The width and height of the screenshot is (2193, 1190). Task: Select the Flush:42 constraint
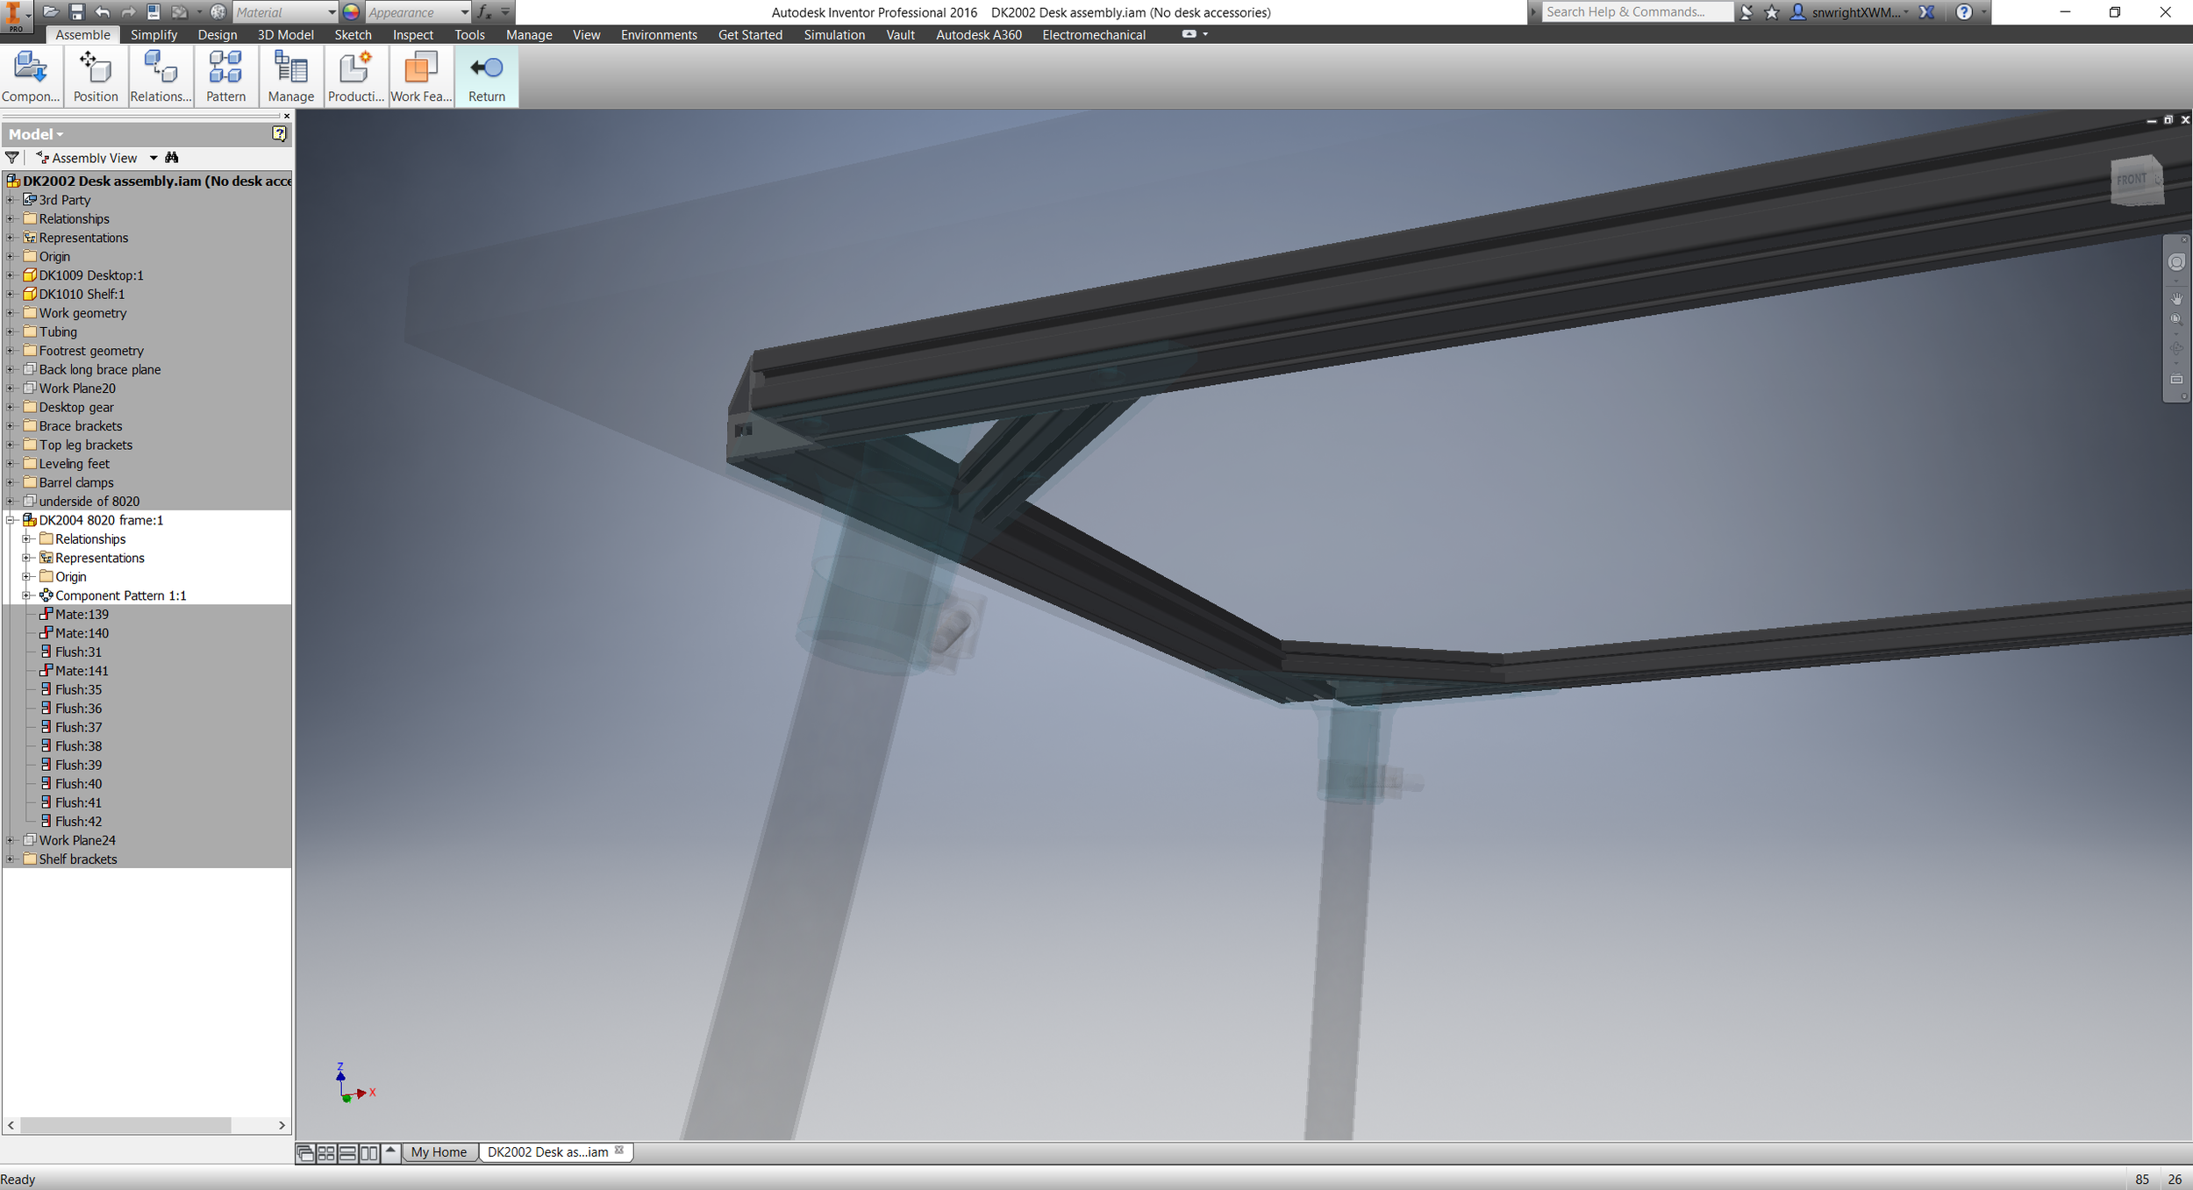pyautogui.click(x=78, y=822)
